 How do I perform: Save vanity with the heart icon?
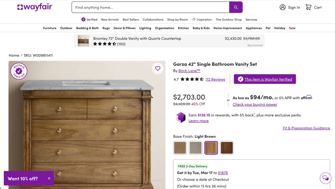click(158, 69)
